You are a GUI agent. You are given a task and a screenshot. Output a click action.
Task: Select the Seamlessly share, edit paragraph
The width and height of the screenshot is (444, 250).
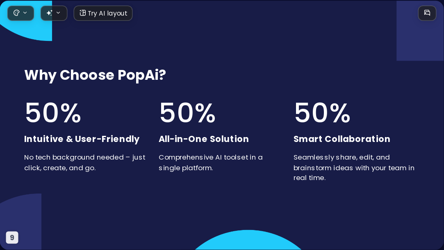tap(354, 167)
